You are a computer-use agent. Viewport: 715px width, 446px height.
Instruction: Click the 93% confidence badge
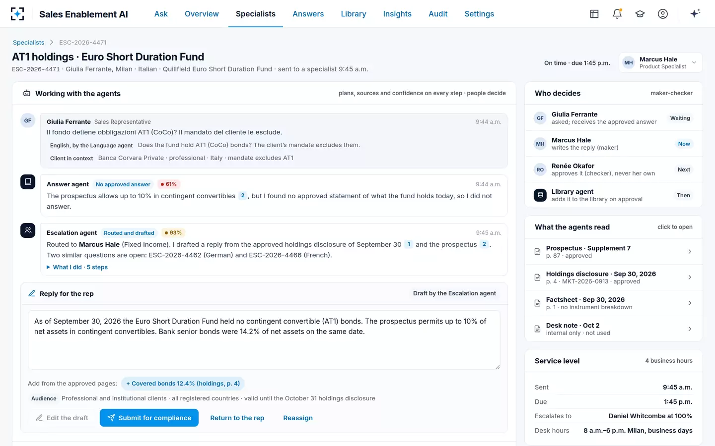pos(173,233)
